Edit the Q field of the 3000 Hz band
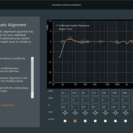This screenshot has width=133, height=133. [125, 107]
